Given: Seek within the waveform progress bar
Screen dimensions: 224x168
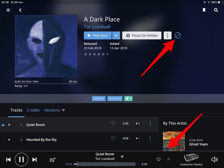Looking at the screenshot, I should (106, 164).
